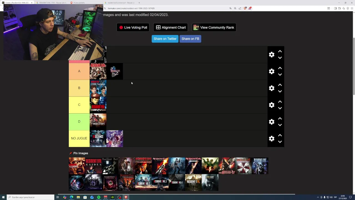Open the Brave Shields lion icon
This screenshot has width=355, height=200.
pyautogui.click(x=245, y=8)
